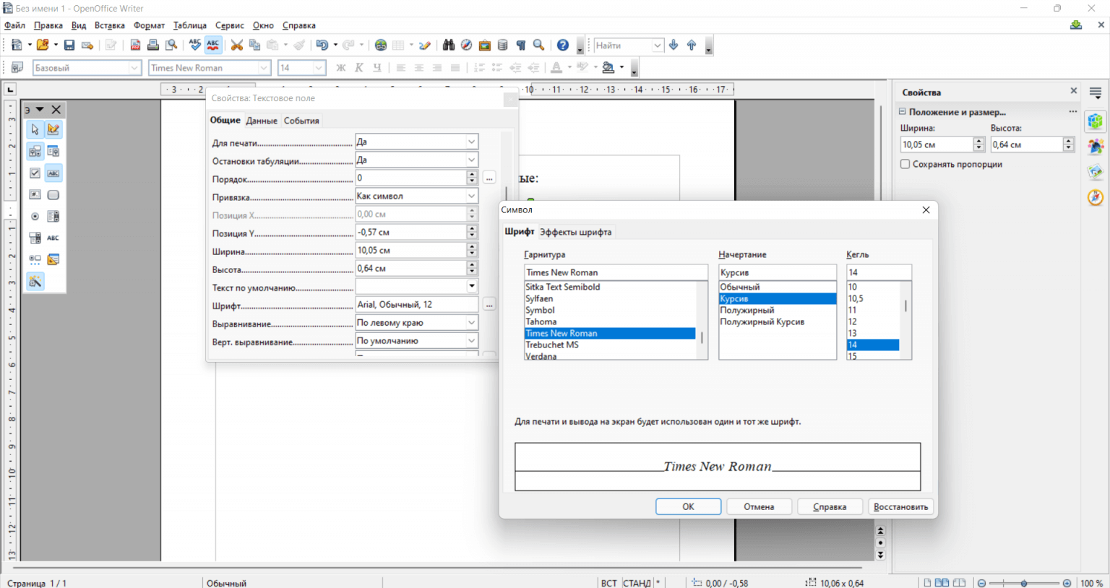Viewport: 1110px width, 588px height.
Task: Open the Navigator compass in sidebar
Action: [x=1096, y=197]
